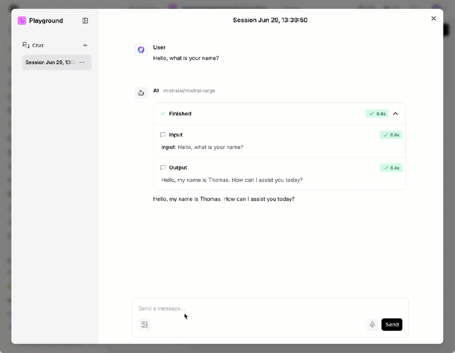Focus the Send a message input field
Viewport: 455px width, 353px height.
[x=267, y=308]
